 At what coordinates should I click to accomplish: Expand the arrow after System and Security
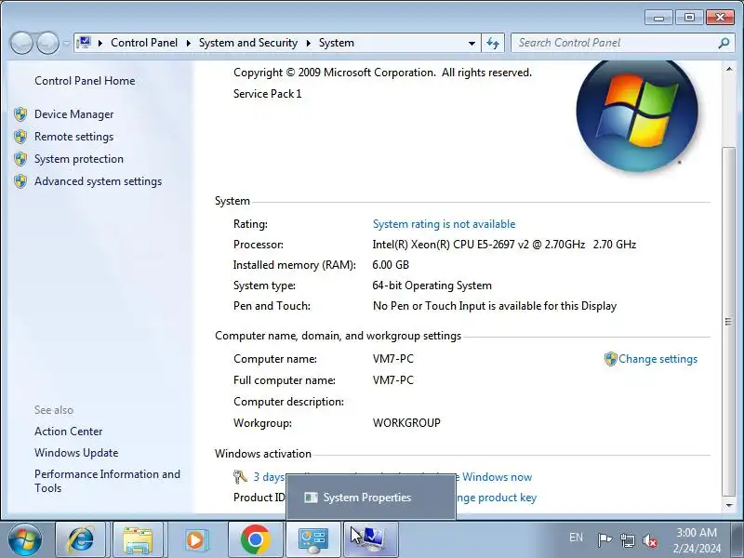click(x=309, y=43)
